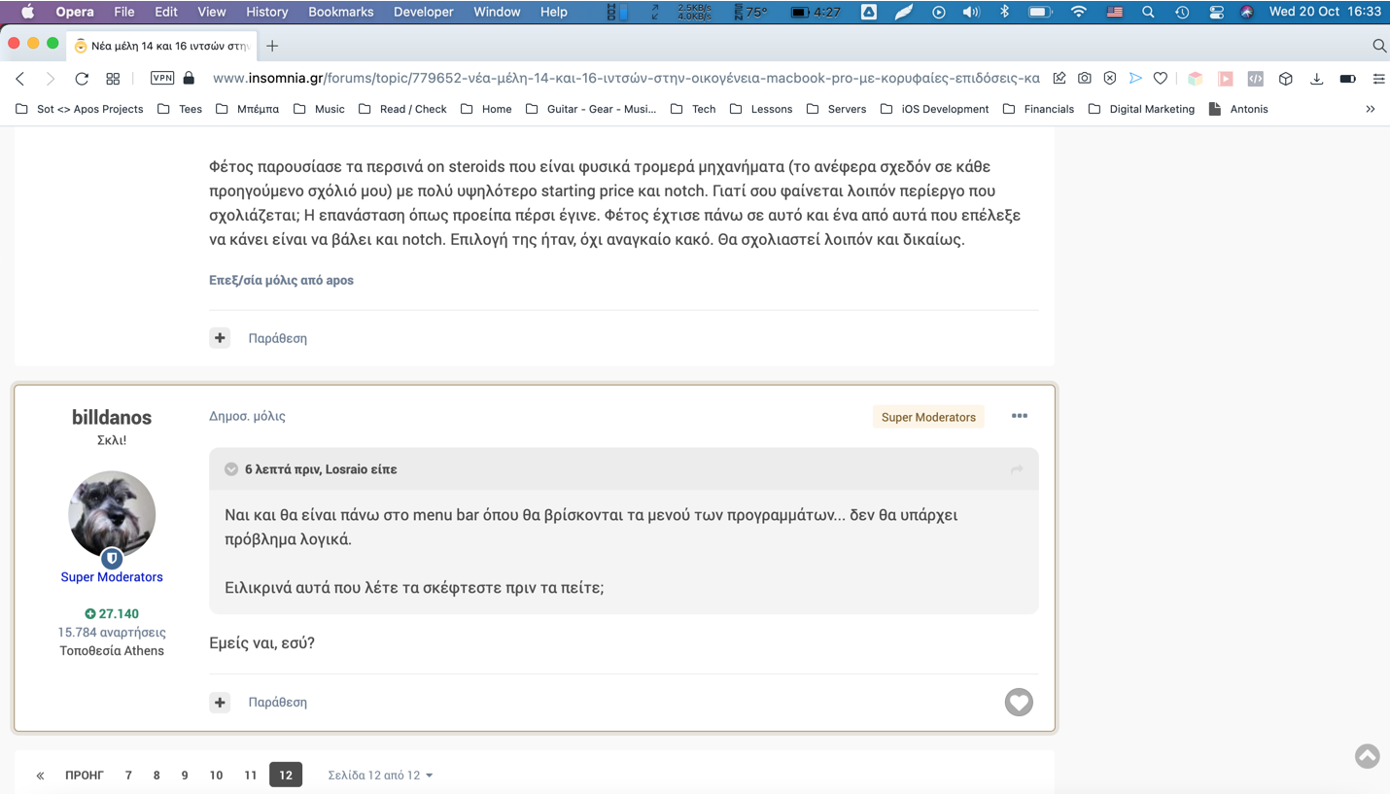Image resolution: width=1390 pixels, height=794 pixels.
Task: Click Παράθεση link under billdanos post
Action: pyautogui.click(x=277, y=702)
